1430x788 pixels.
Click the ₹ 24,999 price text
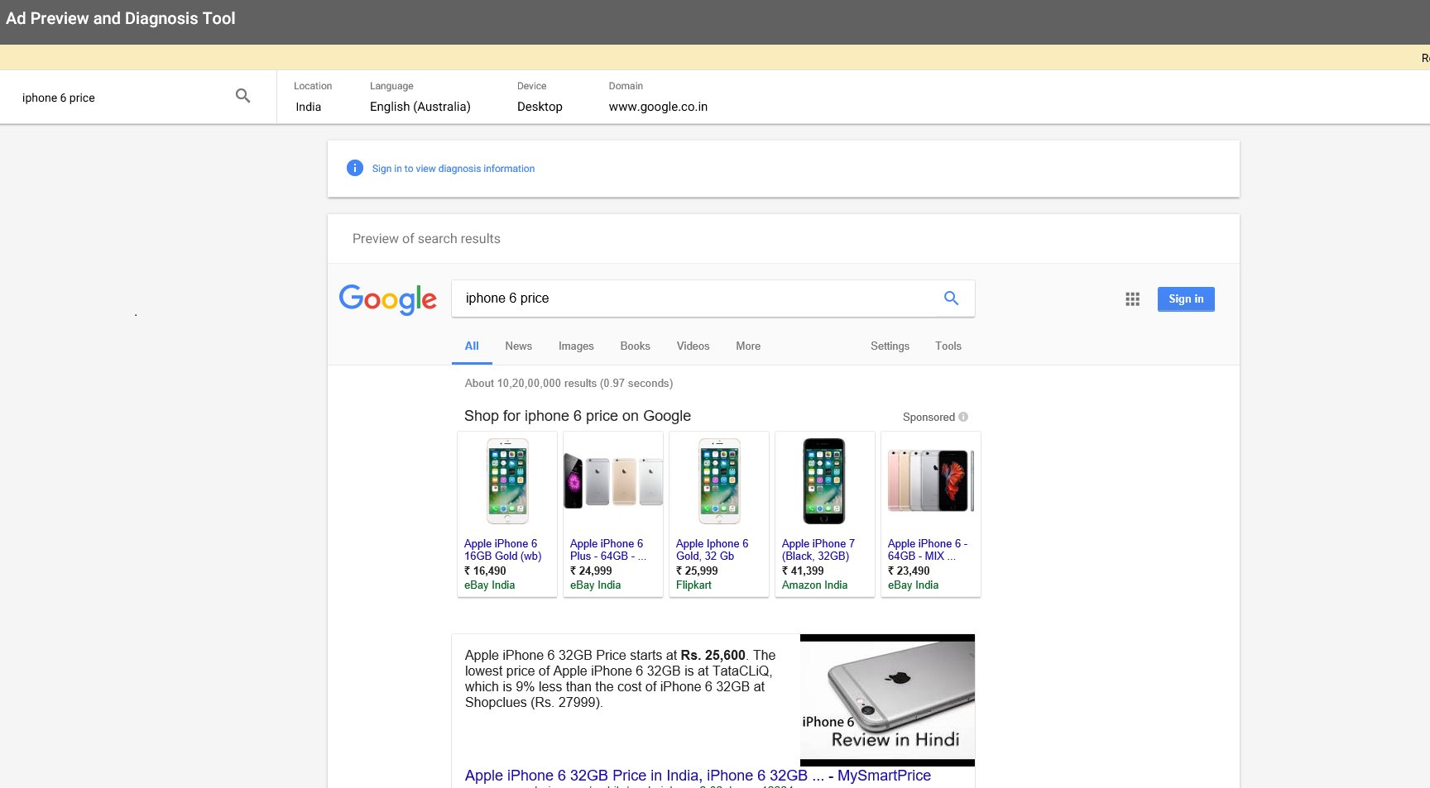(x=591, y=571)
